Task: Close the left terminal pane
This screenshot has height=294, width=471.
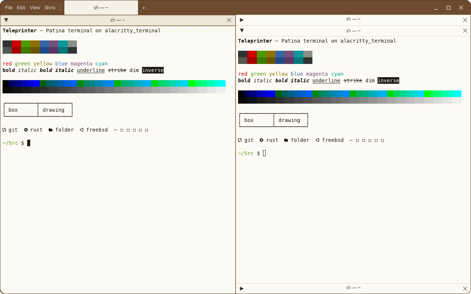Action: click(229, 20)
